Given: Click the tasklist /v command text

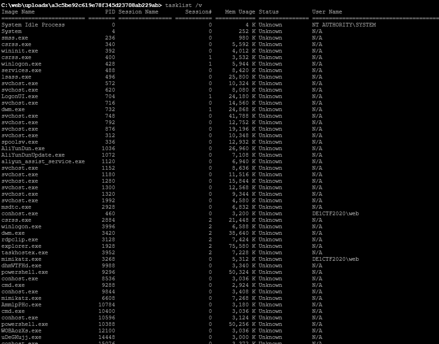Looking at the screenshot, I should pyautogui.click(x=183, y=5).
